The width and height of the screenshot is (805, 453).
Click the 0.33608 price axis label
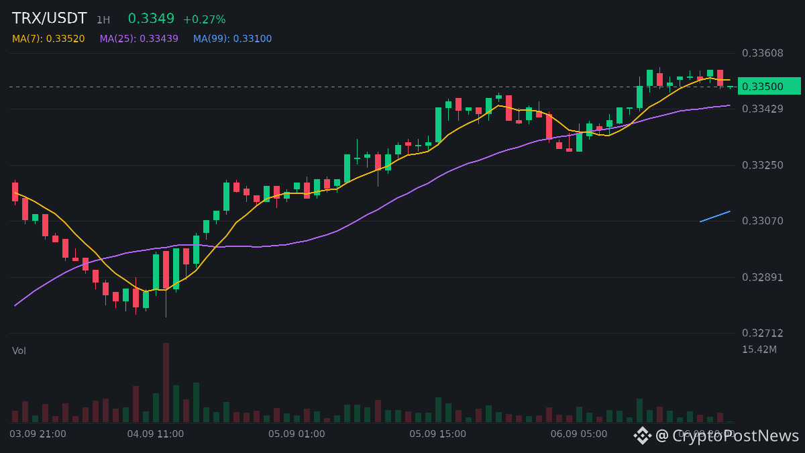coord(763,53)
